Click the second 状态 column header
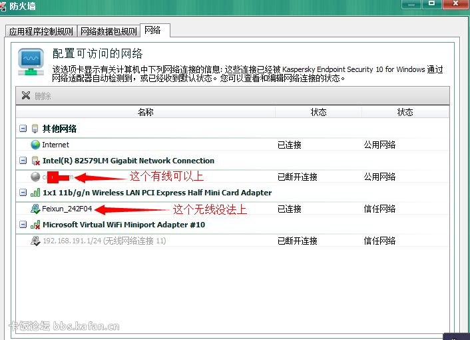Image resolution: width=470 pixels, height=340 pixels. pos(405,112)
